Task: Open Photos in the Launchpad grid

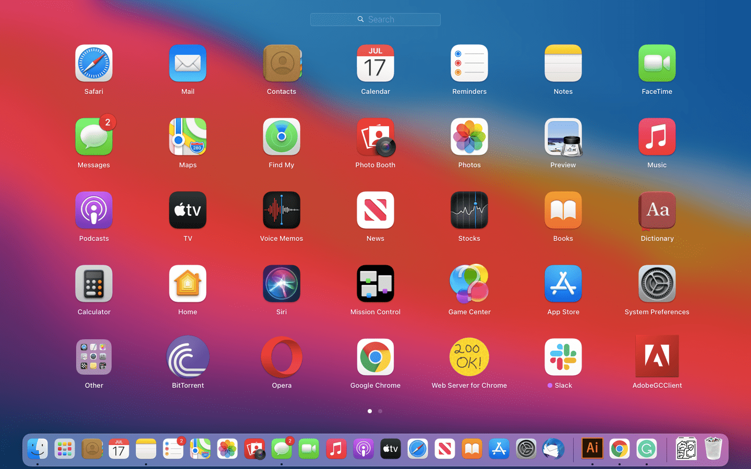Action: (x=469, y=137)
